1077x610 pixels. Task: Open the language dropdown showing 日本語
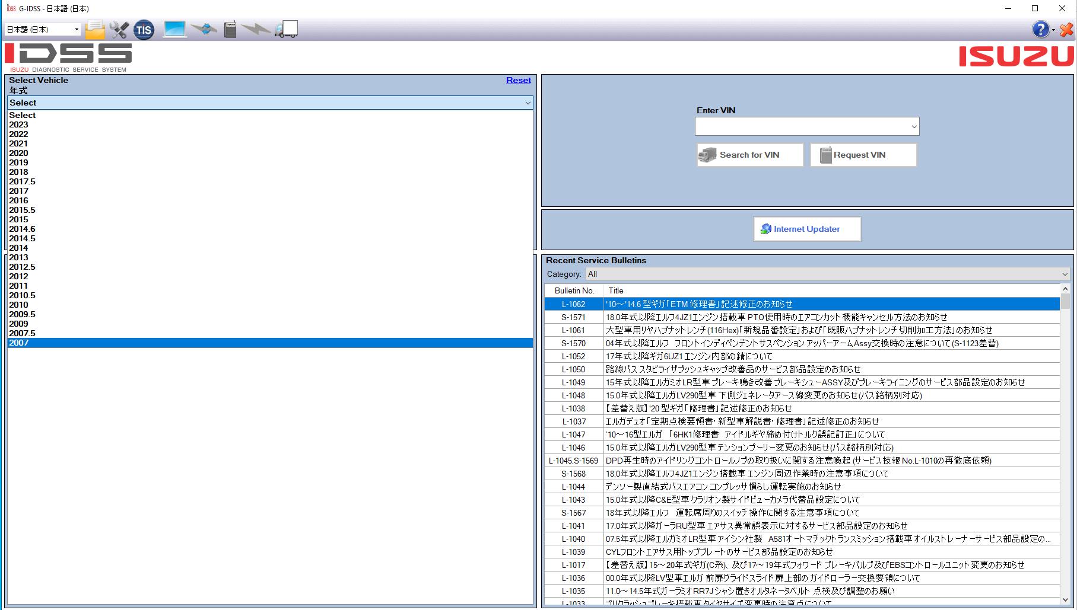pos(43,29)
